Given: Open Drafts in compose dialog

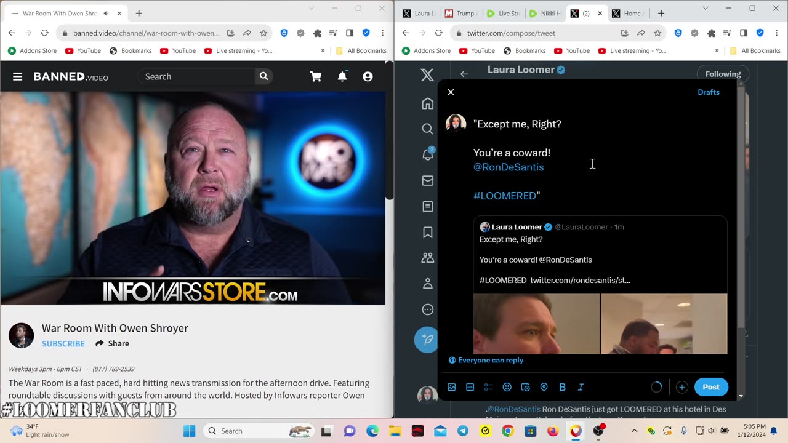Looking at the screenshot, I should (x=709, y=92).
